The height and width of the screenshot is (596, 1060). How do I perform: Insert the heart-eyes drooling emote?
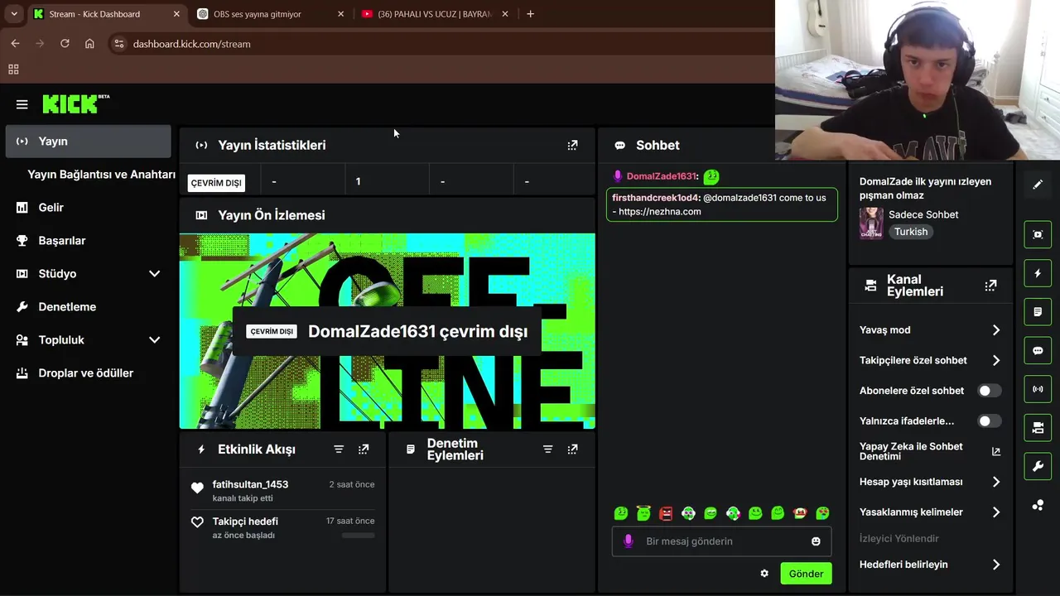click(822, 513)
